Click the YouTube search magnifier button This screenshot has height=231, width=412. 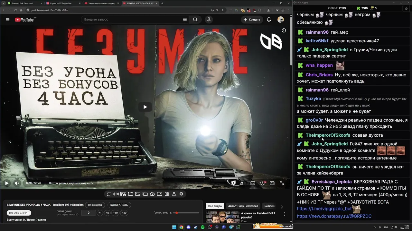click(195, 20)
